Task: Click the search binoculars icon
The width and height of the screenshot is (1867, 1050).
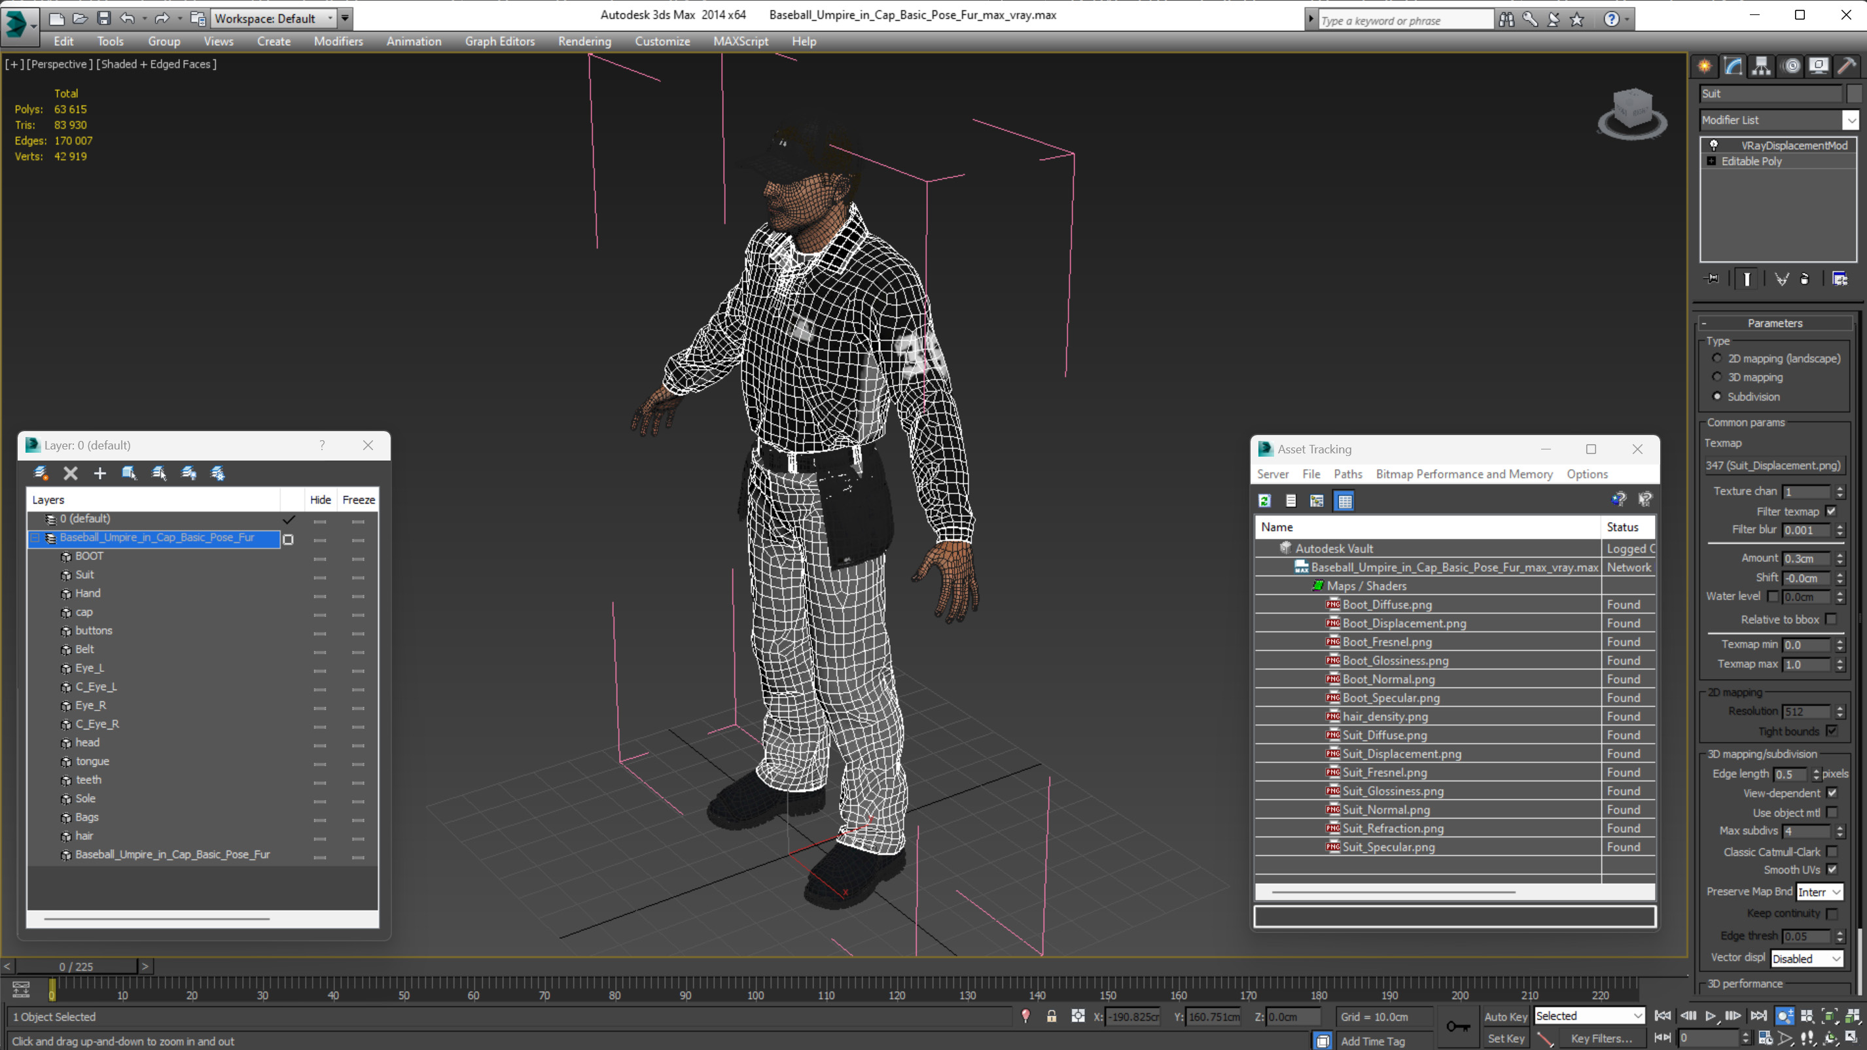Action: [x=1506, y=20]
